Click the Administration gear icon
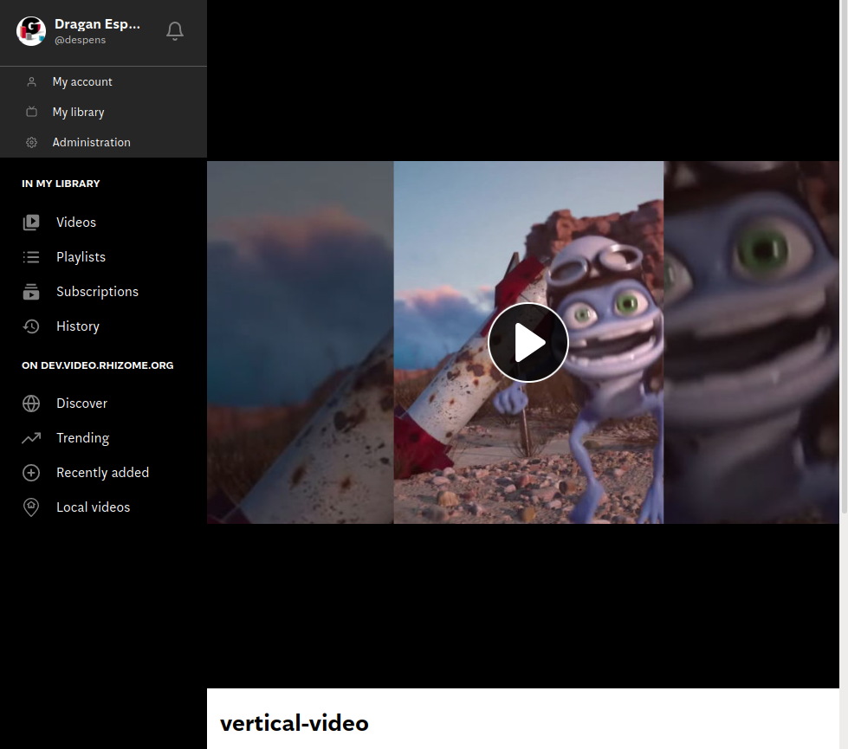 click(x=31, y=142)
